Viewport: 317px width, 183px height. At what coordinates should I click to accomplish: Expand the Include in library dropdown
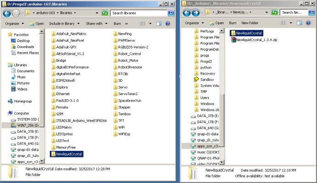[65, 23]
